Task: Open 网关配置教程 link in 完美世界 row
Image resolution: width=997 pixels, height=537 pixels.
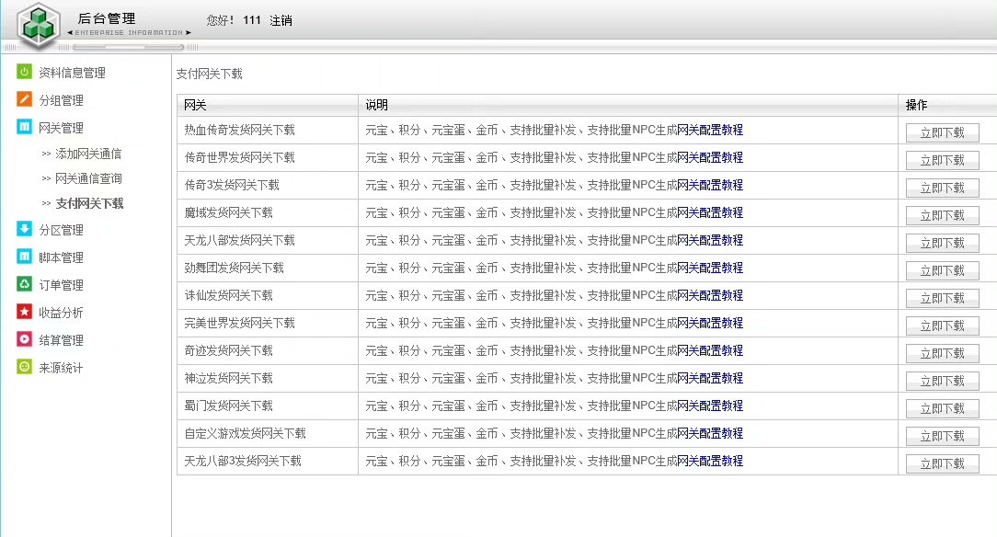Action: 710,323
